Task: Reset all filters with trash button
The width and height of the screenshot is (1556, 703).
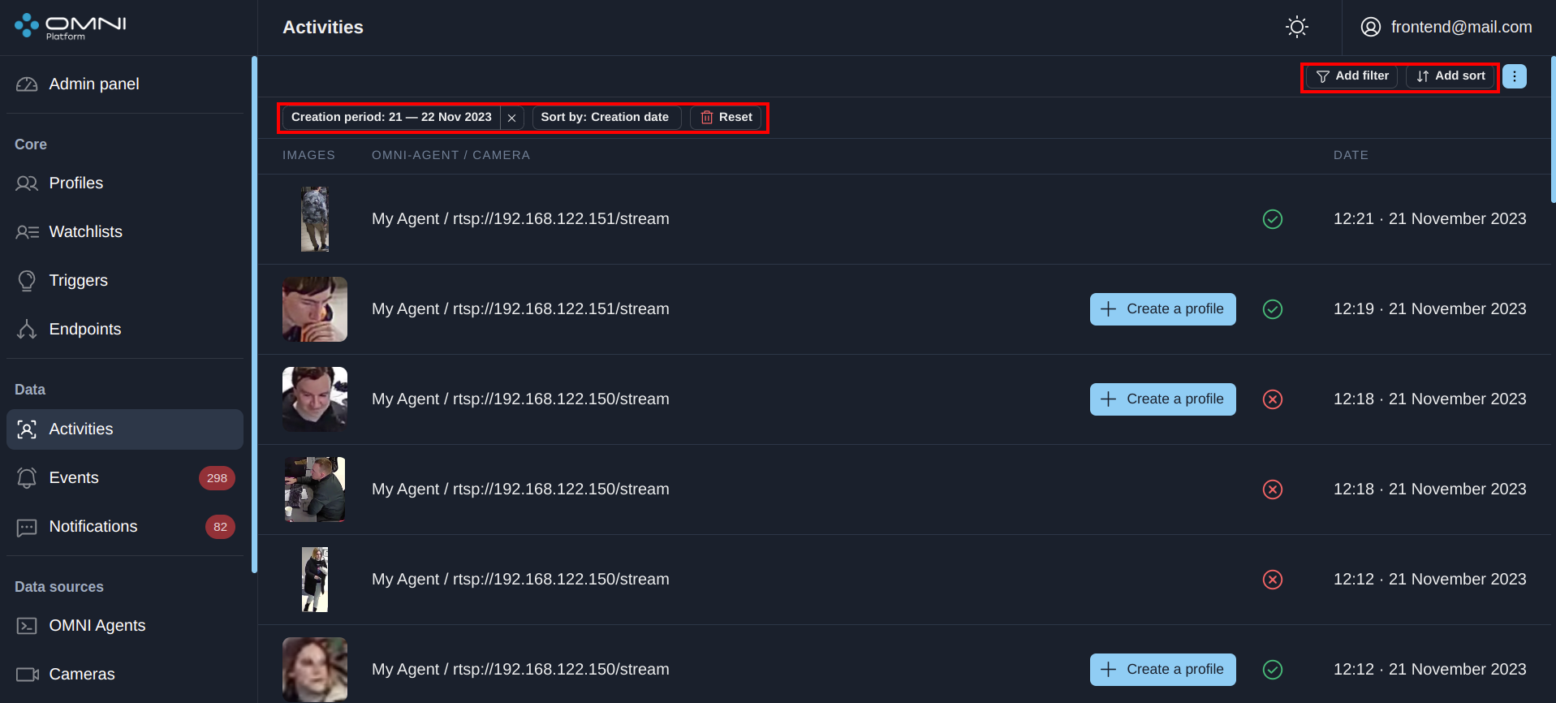Action: click(x=726, y=118)
